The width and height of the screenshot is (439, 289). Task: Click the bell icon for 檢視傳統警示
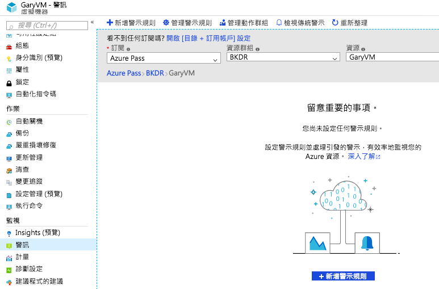coord(279,22)
